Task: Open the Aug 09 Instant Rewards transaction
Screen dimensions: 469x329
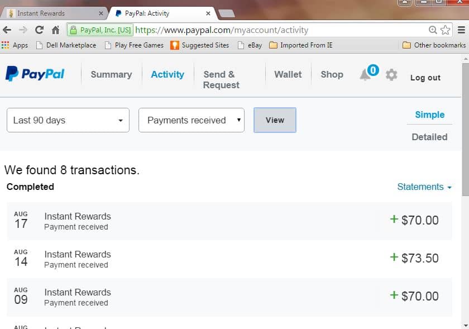Action: [x=229, y=297]
